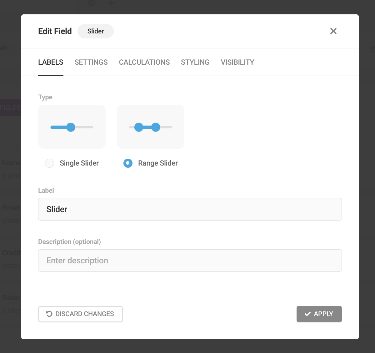Switch to the SETTINGS tab
Image resolution: width=375 pixels, height=353 pixels.
pyautogui.click(x=91, y=62)
